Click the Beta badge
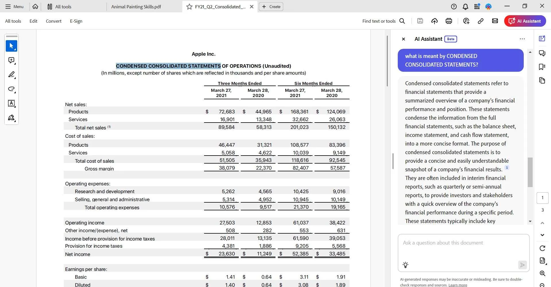 click(x=451, y=39)
